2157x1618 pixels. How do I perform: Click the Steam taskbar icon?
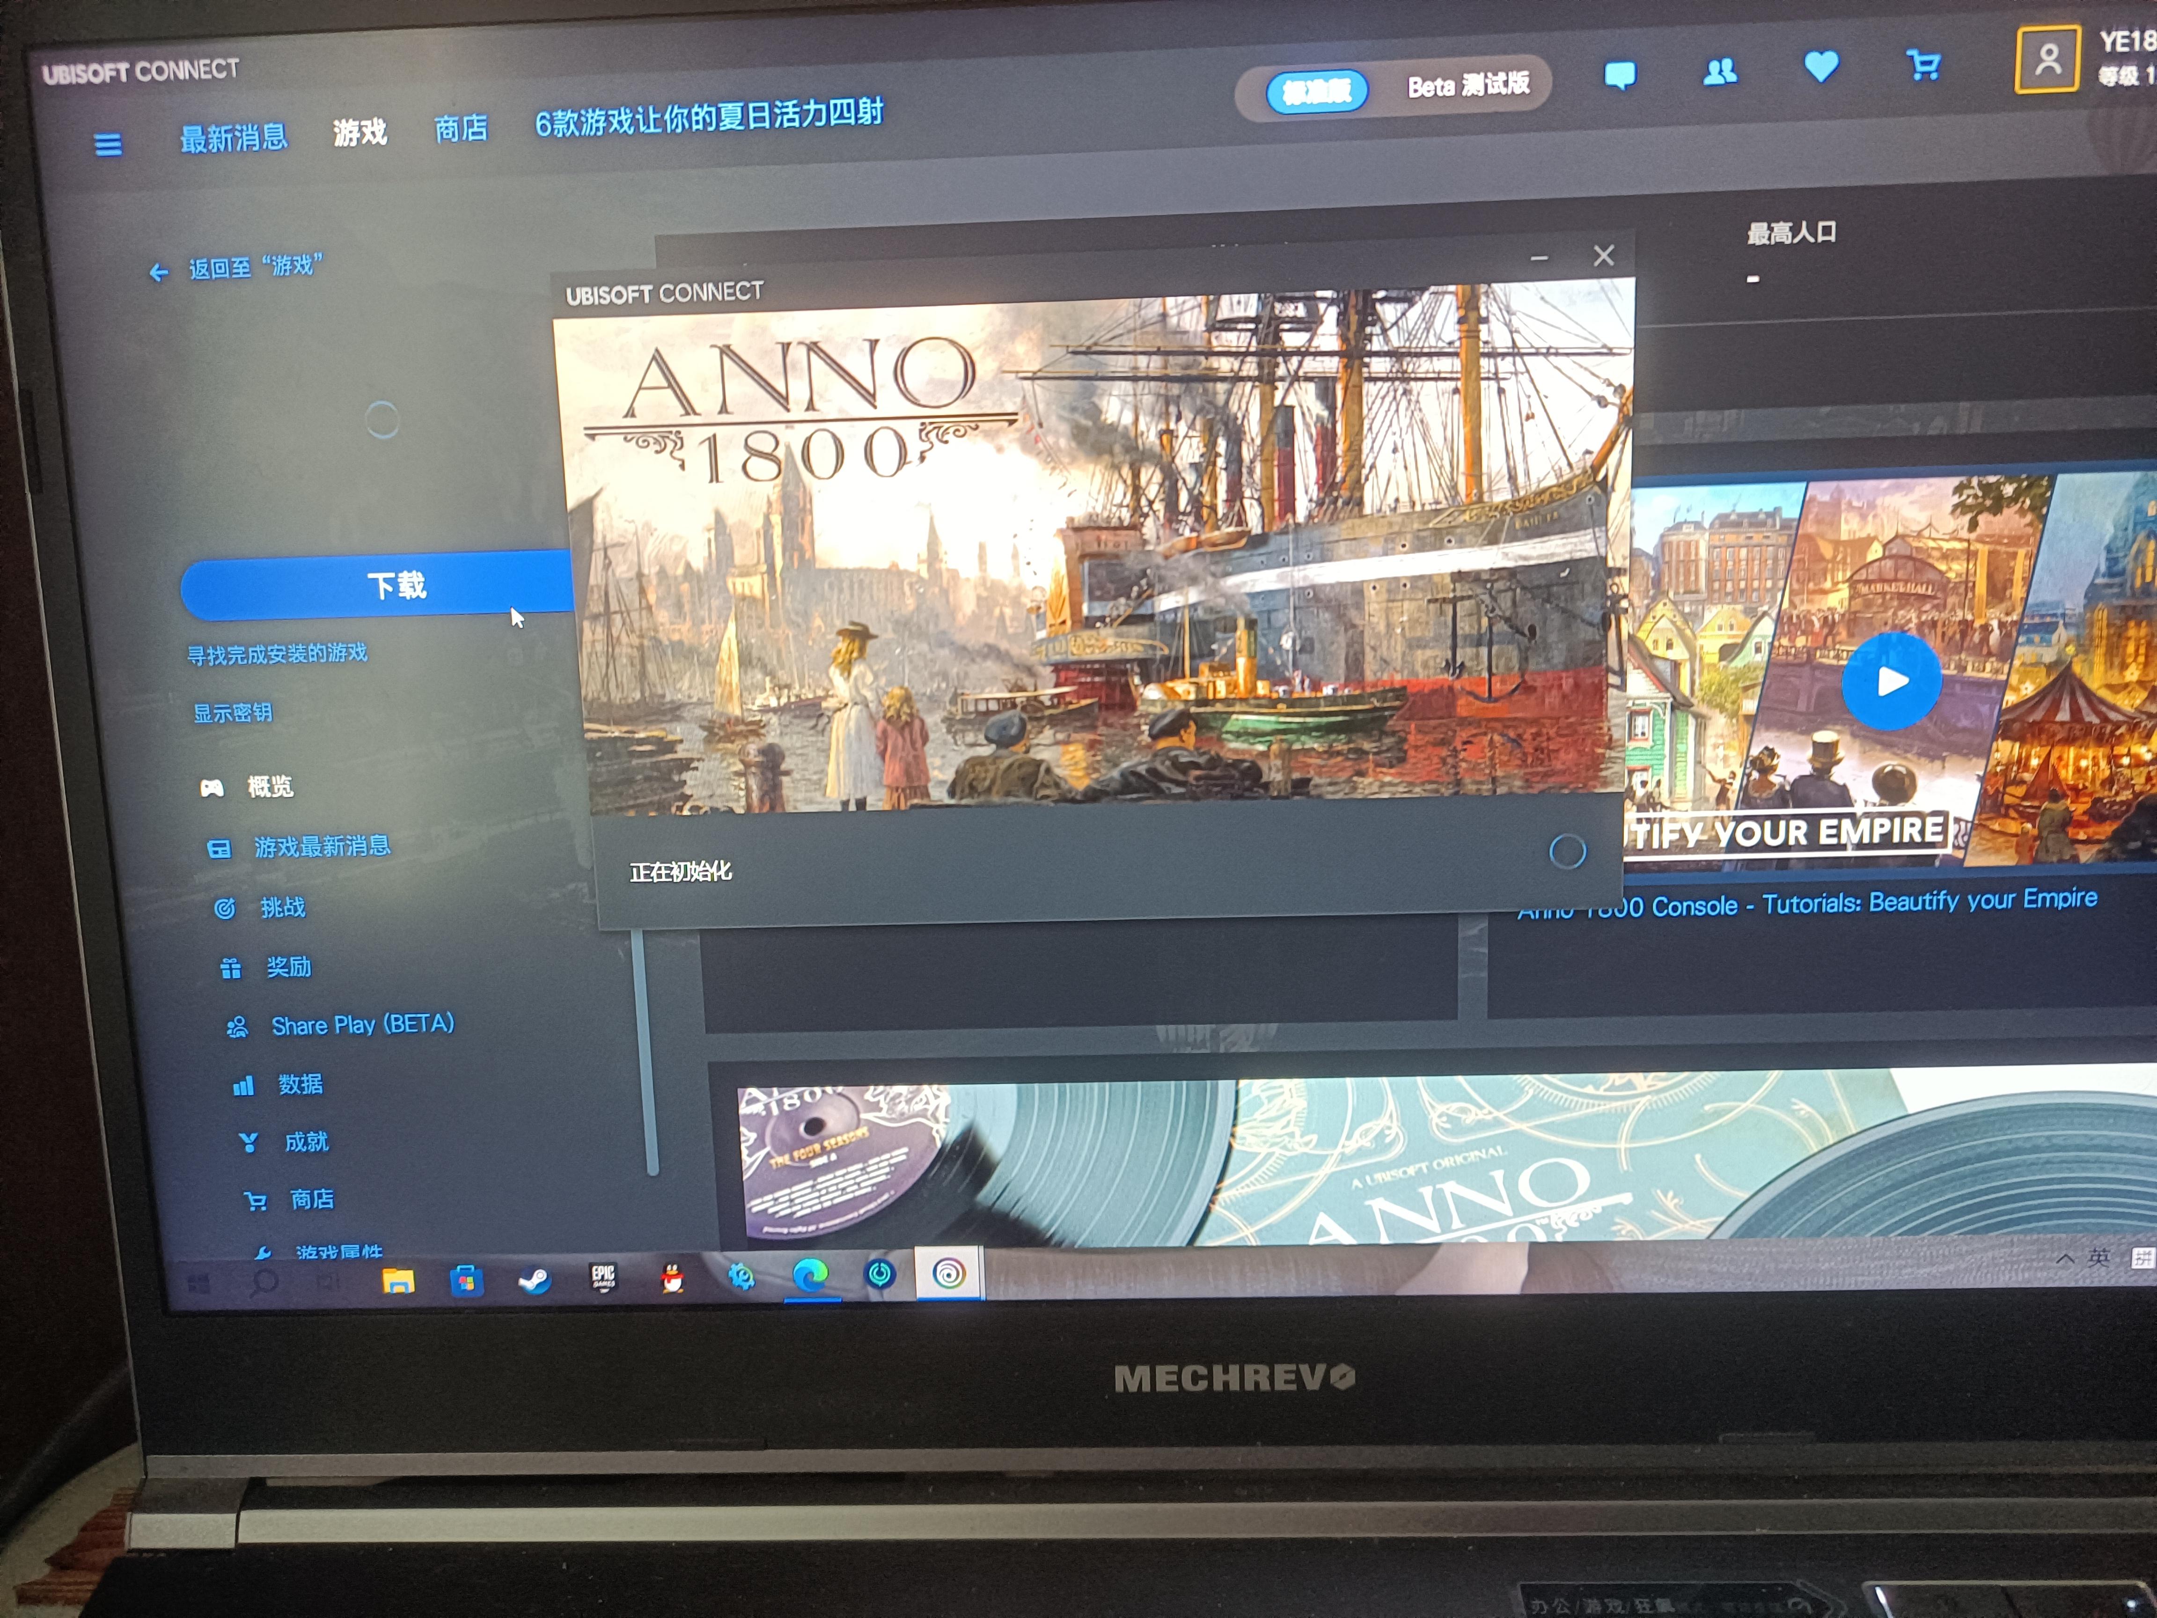[534, 1280]
